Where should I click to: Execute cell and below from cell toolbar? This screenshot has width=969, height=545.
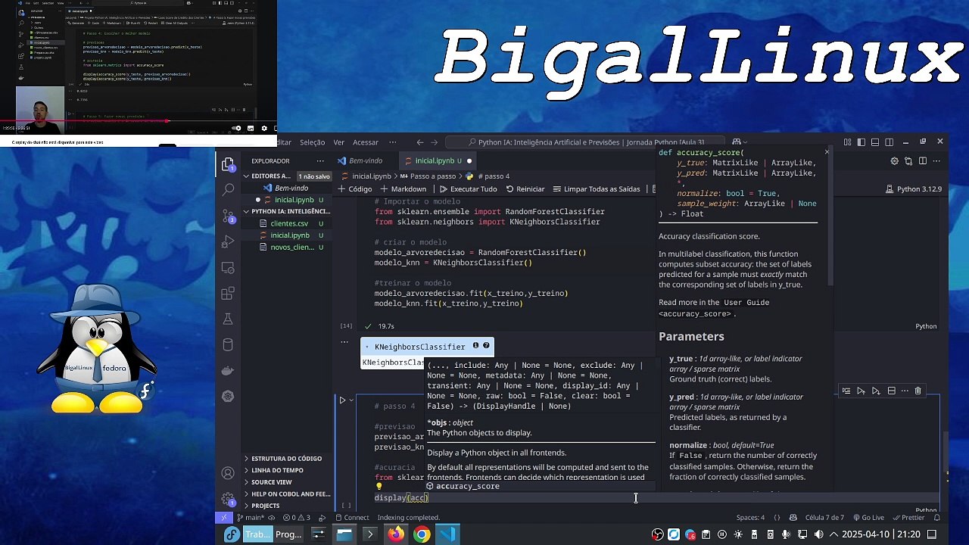pos(876,391)
